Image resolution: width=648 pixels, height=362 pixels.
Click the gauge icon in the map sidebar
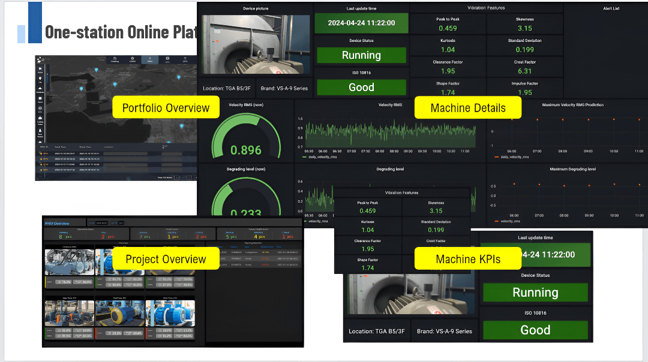pos(39,108)
